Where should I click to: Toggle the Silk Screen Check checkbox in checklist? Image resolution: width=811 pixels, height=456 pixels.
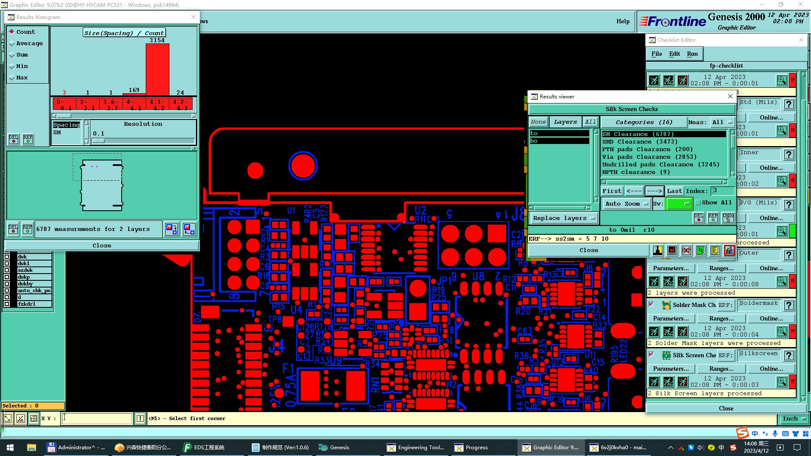pyautogui.click(x=651, y=355)
